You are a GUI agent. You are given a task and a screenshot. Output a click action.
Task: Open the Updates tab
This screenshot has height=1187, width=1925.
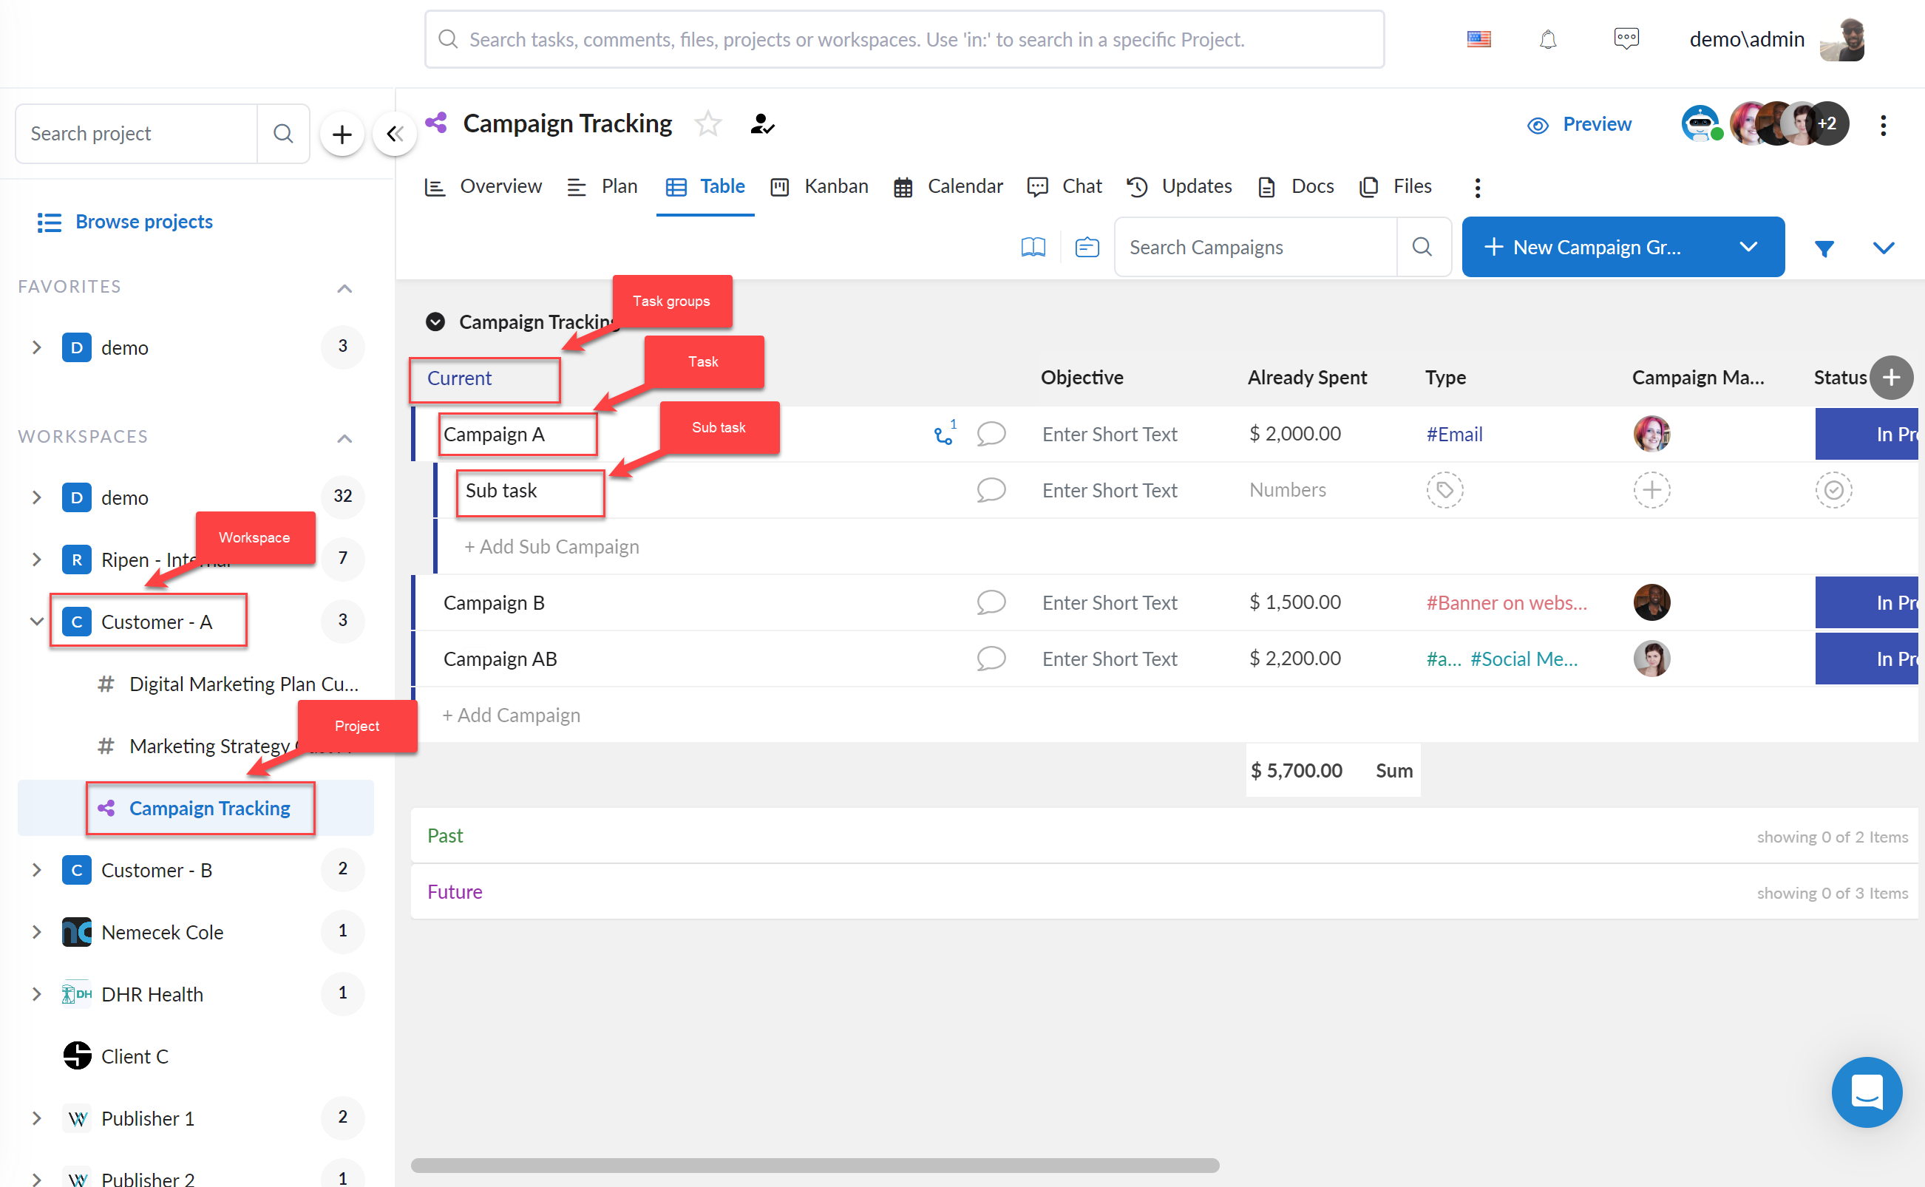(1179, 187)
